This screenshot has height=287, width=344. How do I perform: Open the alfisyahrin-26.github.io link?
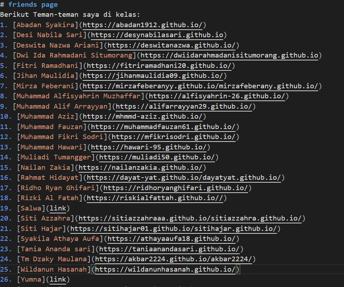click(x=217, y=96)
